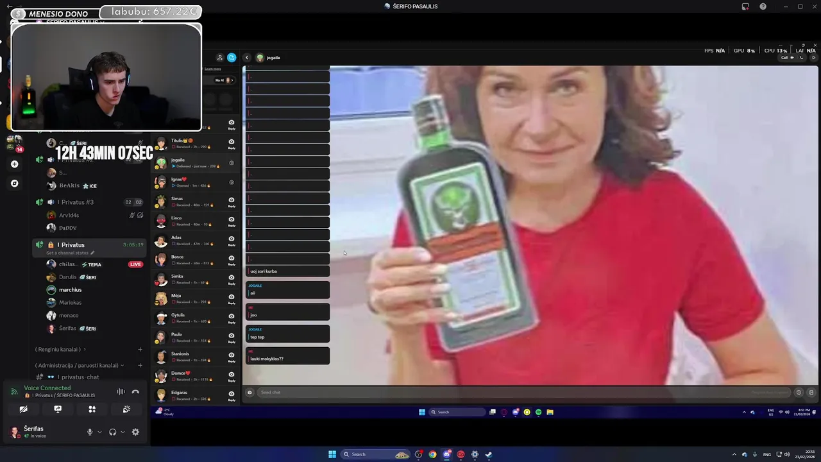Watch the LIVE stream badge

pyautogui.click(x=135, y=264)
